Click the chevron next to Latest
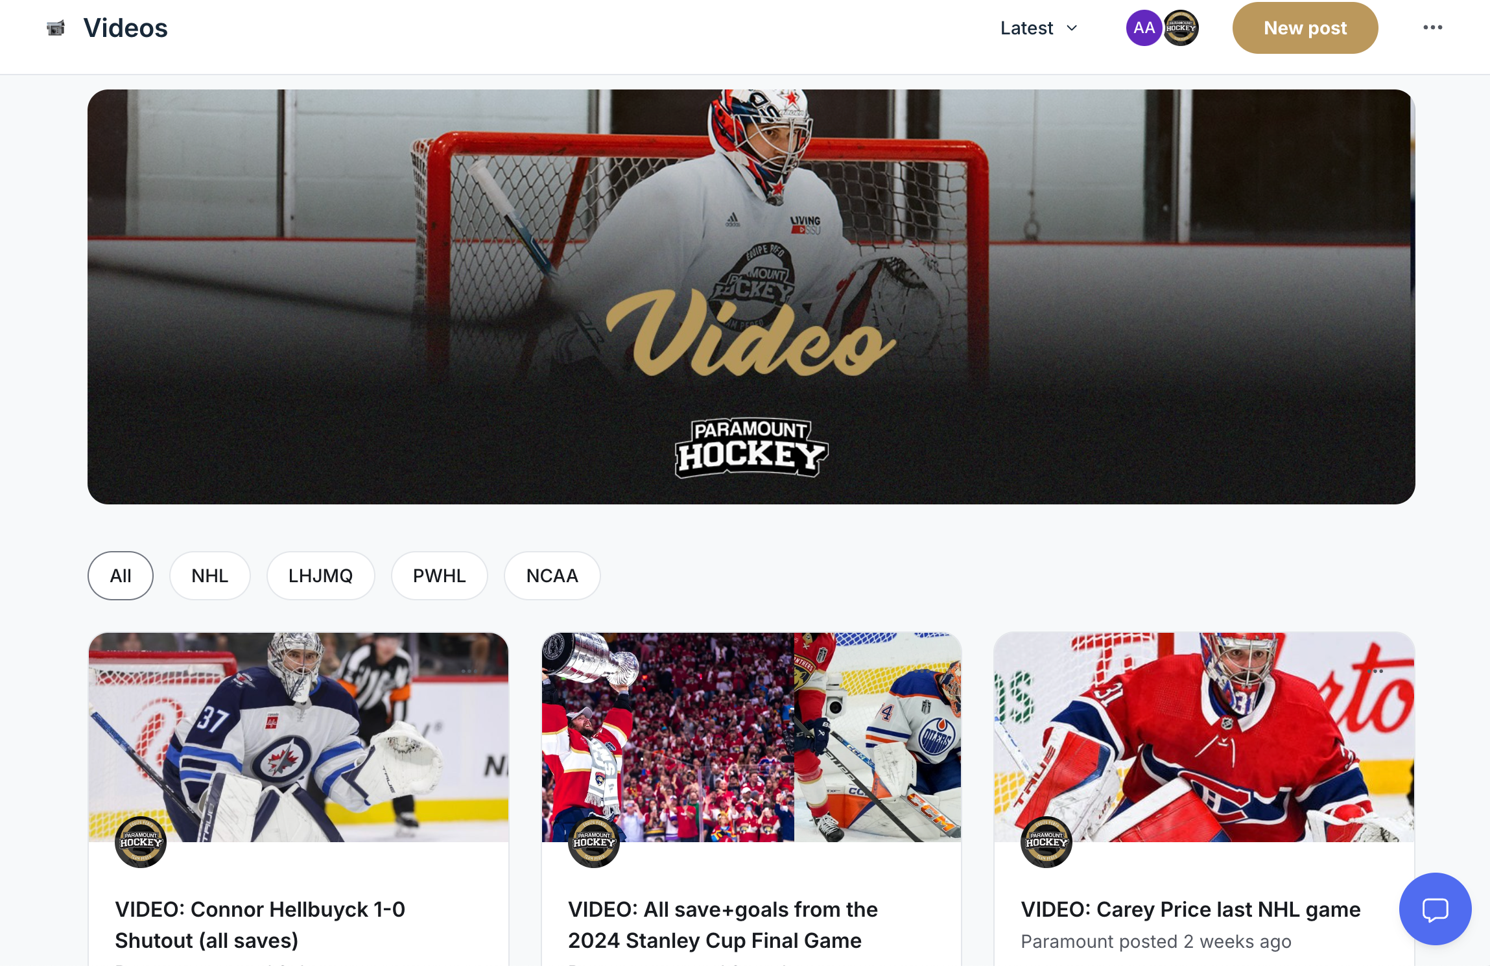The width and height of the screenshot is (1490, 966). click(1072, 28)
